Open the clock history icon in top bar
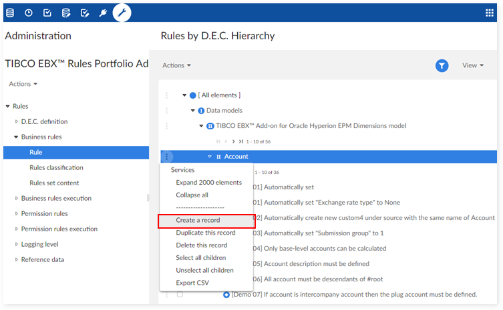Image resolution: width=503 pixels, height=310 pixels. [29, 13]
